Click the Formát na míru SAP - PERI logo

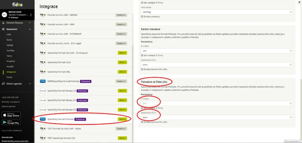[x=43, y=24]
